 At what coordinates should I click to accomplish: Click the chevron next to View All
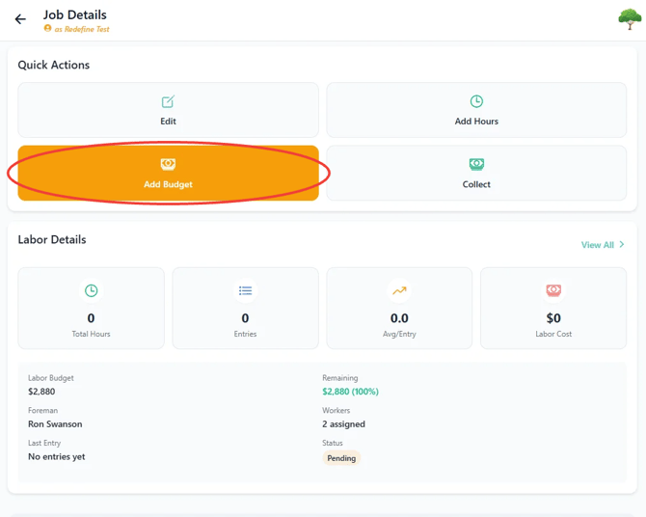pos(622,244)
